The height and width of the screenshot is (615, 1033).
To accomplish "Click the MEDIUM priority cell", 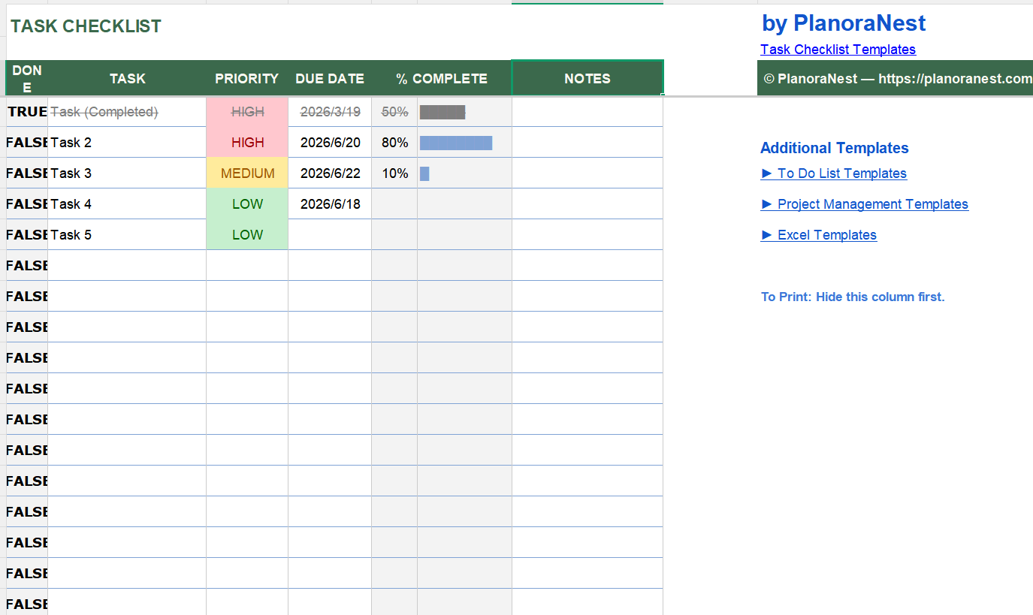I will [247, 173].
